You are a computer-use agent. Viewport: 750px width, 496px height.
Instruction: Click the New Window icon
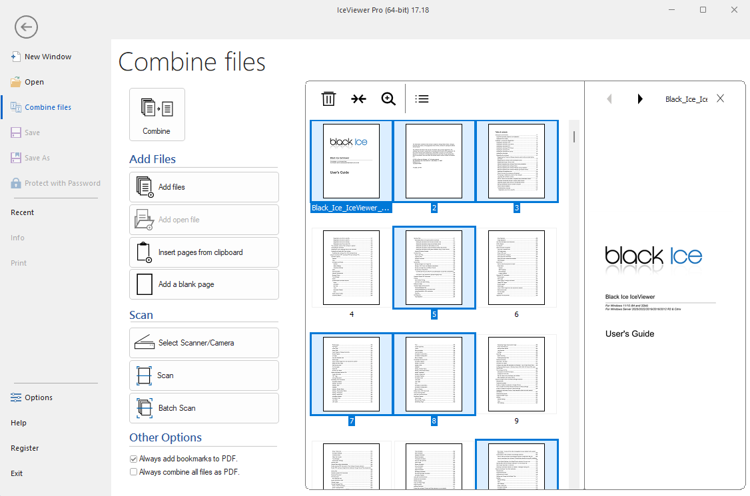pos(16,57)
